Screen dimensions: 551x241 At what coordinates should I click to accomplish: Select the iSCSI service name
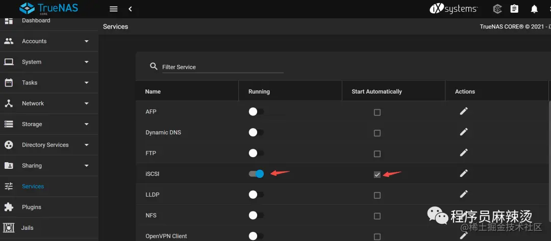152,174
